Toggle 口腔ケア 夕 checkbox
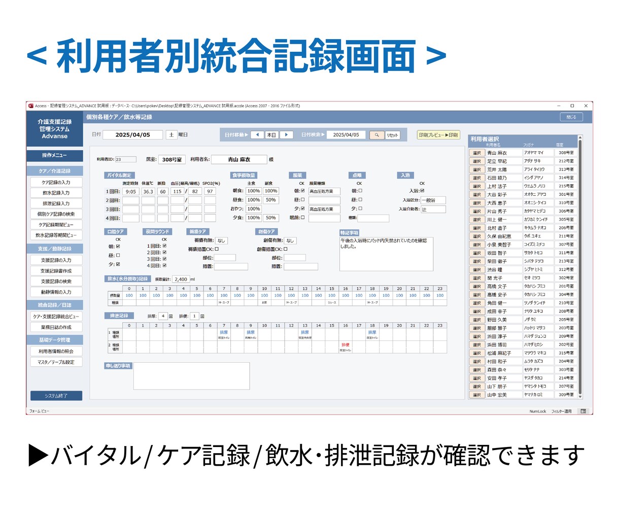The image size is (619, 516). [118, 264]
